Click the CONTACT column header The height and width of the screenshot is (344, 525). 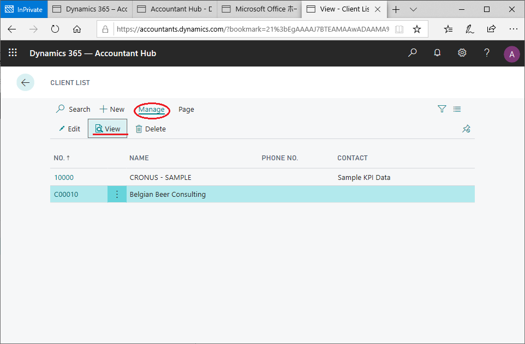[352, 158]
